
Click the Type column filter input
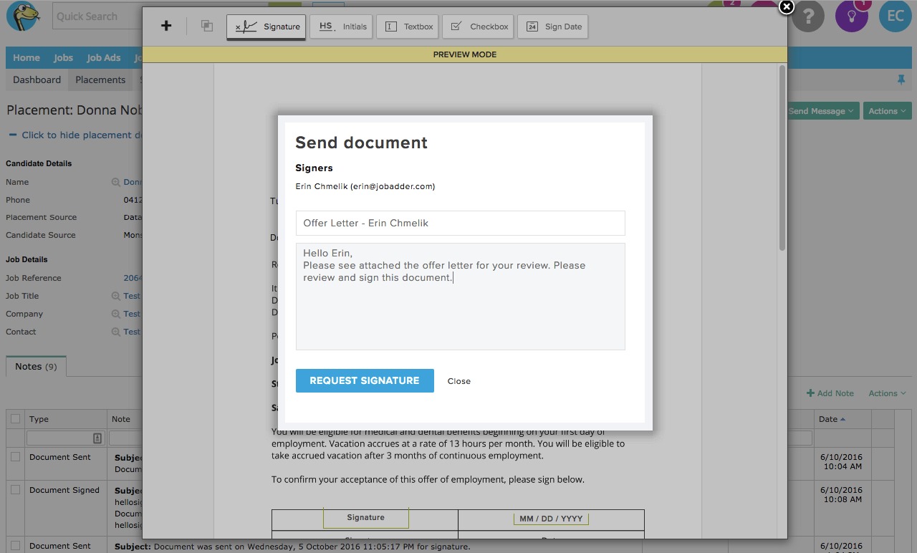65,438
